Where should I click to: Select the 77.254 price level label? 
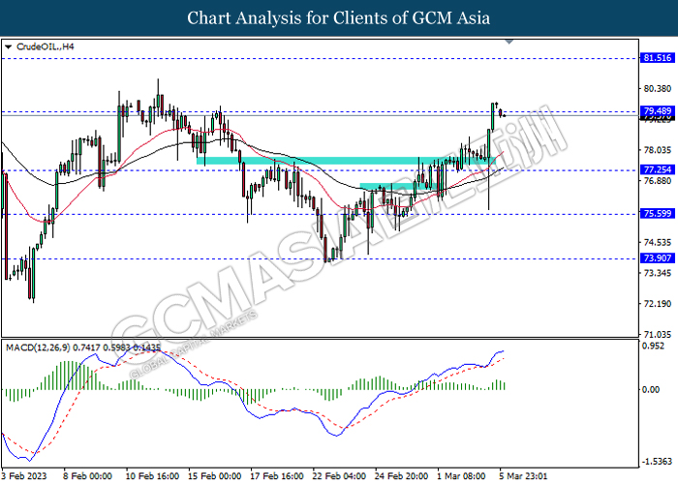[658, 169]
